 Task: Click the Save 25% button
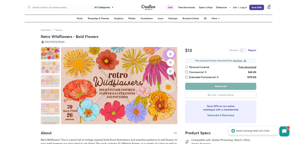[x=256, y=7]
